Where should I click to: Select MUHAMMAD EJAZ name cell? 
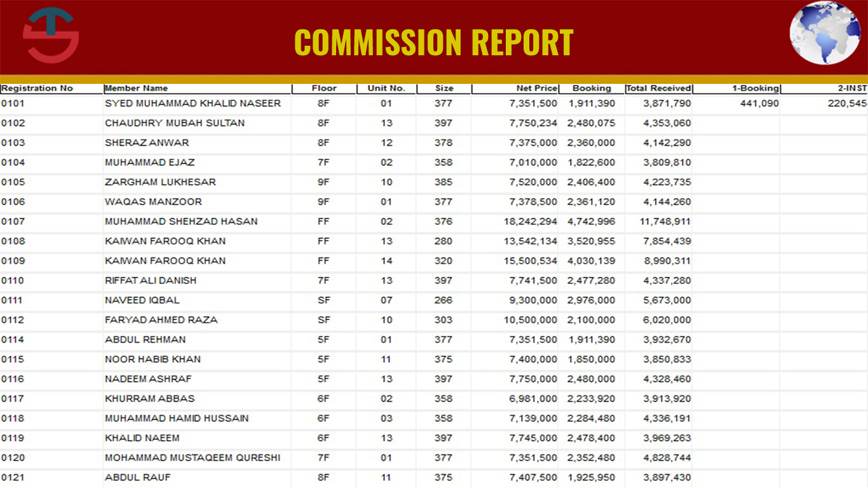pyautogui.click(x=150, y=162)
